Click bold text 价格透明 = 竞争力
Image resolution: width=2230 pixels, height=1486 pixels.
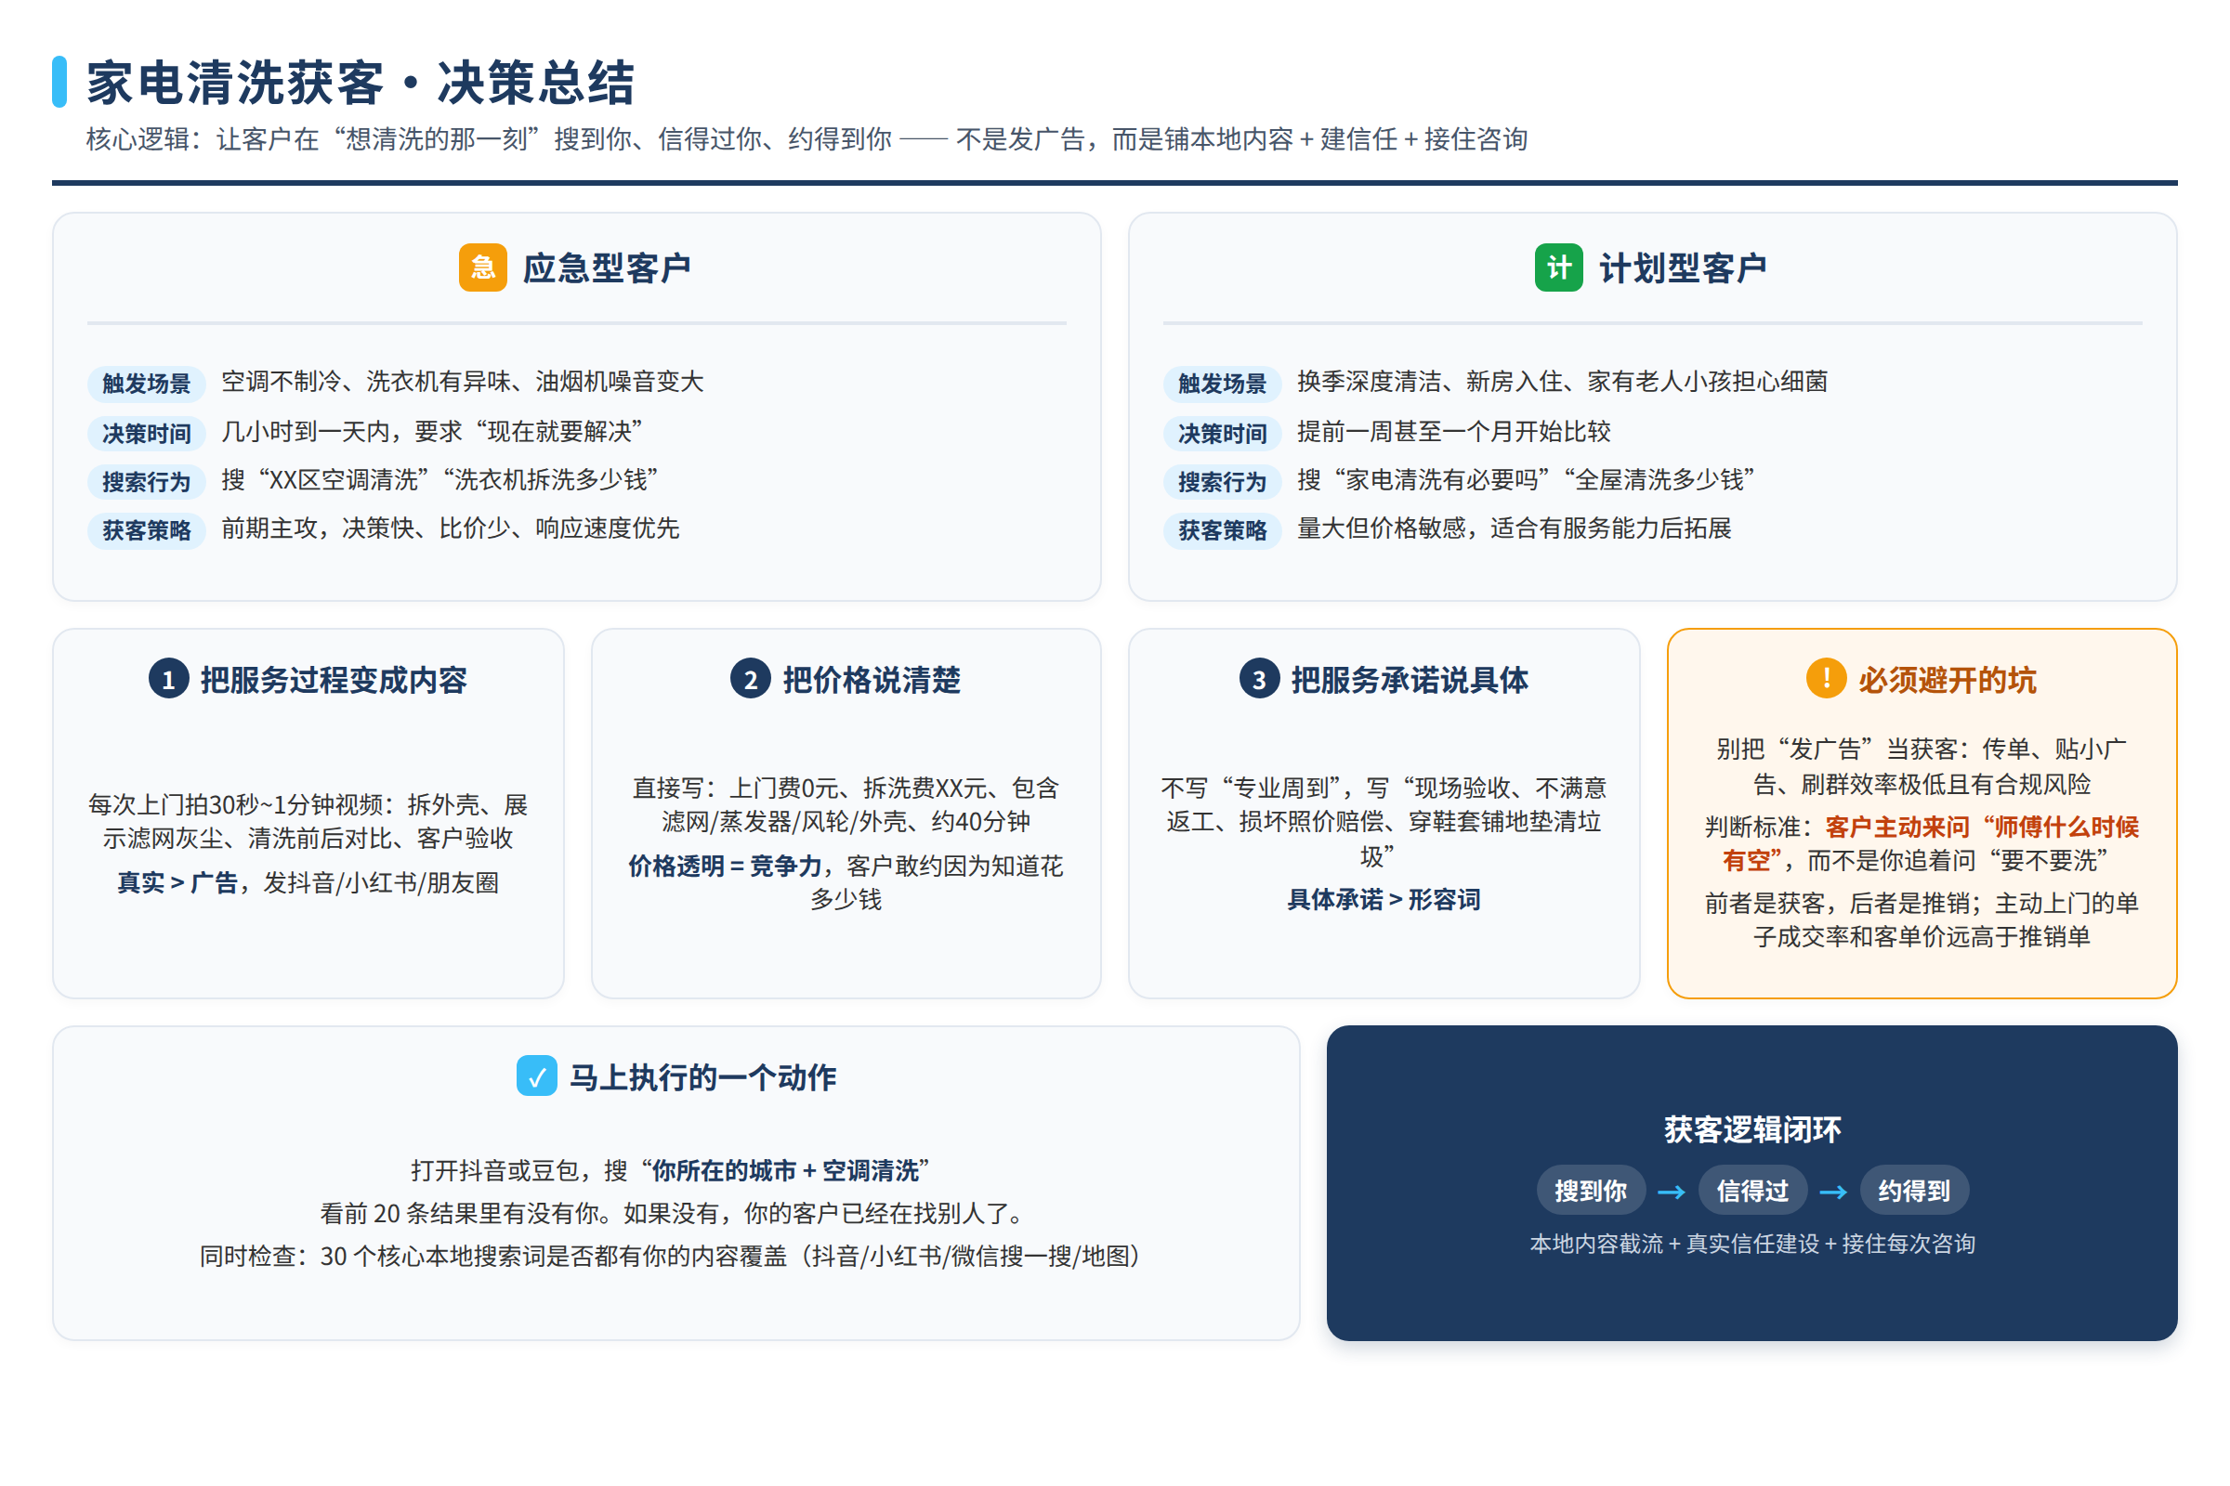[726, 866]
